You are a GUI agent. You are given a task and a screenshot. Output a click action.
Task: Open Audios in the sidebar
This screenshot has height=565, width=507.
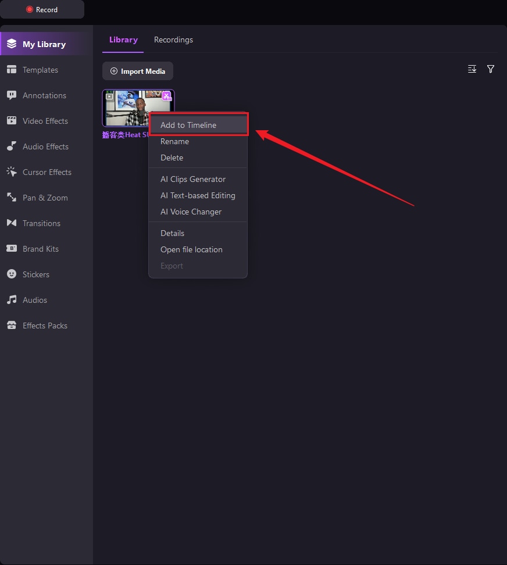46,300
